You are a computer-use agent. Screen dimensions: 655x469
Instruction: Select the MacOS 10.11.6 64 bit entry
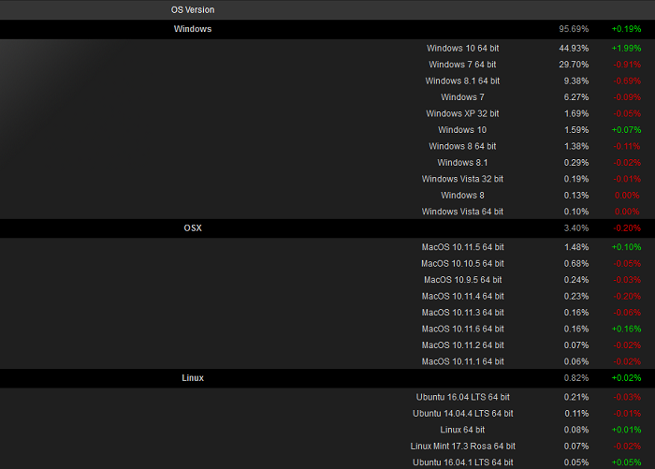pos(462,329)
